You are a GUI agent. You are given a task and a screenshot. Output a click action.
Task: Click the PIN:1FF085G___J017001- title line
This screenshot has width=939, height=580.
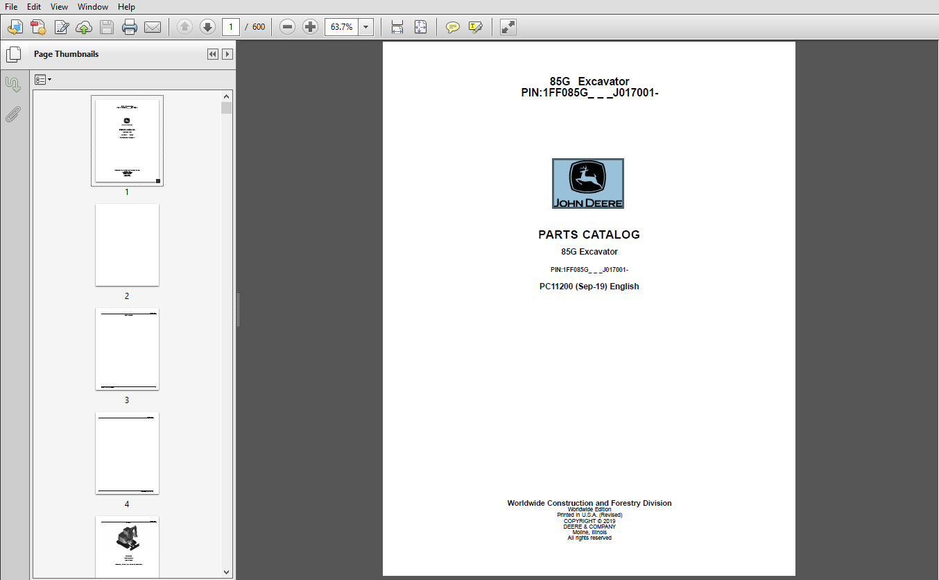click(x=589, y=92)
